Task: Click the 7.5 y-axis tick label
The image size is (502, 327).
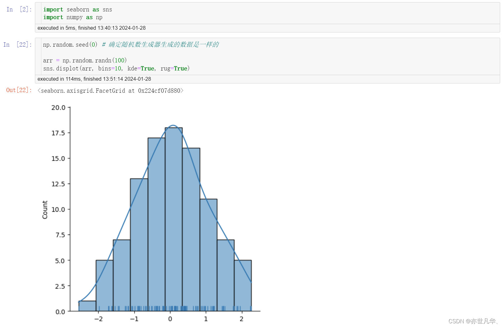Action: click(x=60, y=235)
